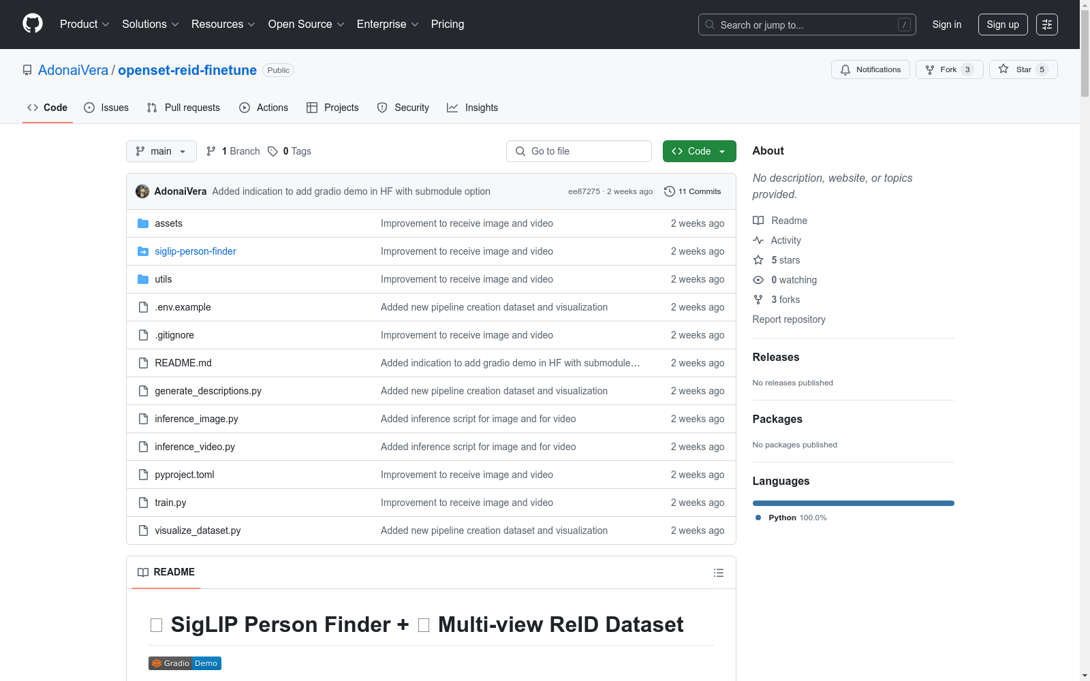Open visualize_dataset.py file
1090x681 pixels.
point(198,530)
